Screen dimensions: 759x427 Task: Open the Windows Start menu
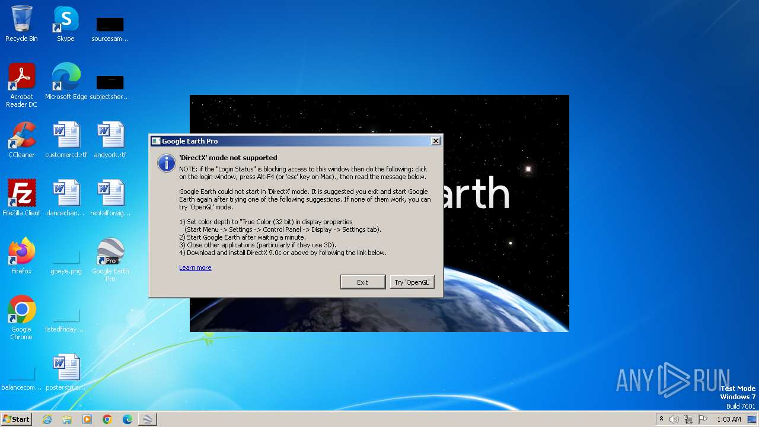[16, 419]
